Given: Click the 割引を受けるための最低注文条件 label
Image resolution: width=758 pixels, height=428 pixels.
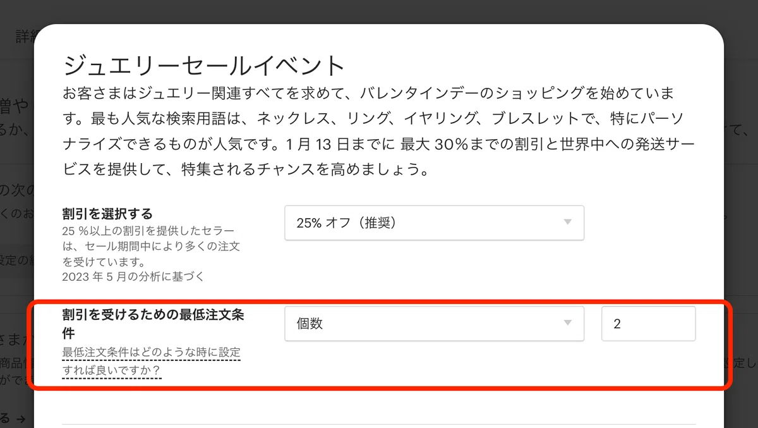Looking at the screenshot, I should 153,323.
